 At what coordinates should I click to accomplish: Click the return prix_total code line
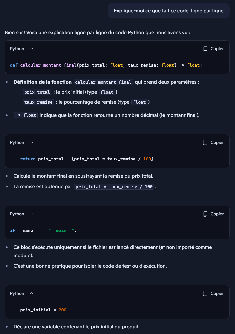(x=87, y=159)
